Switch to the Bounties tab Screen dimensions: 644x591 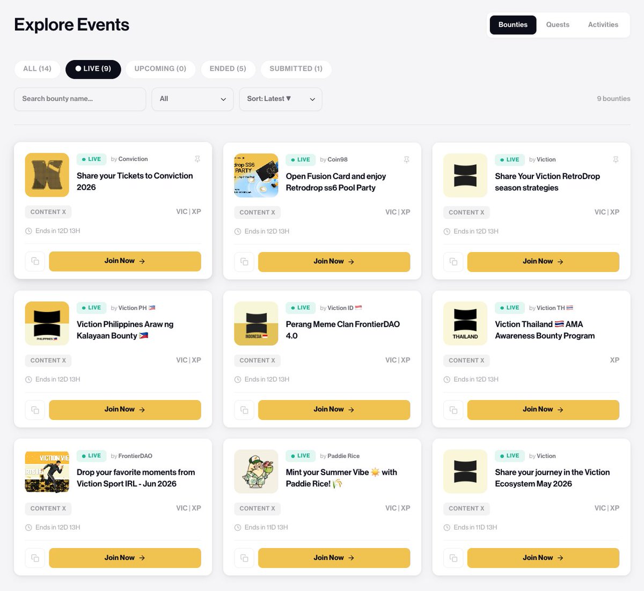(x=513, y=25)
